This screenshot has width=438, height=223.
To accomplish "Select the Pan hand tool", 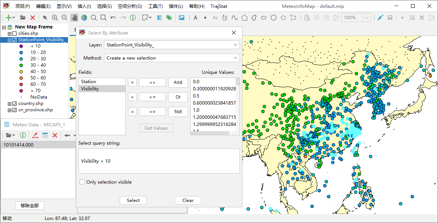I will click(74, 18).
